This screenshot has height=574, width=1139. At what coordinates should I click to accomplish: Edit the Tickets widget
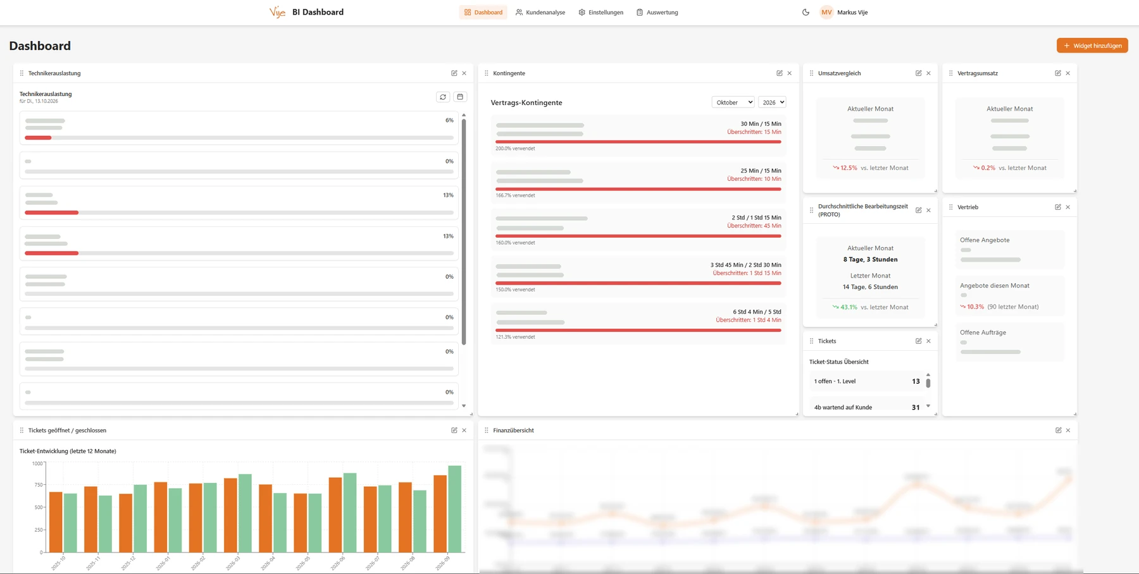(919, 341)
